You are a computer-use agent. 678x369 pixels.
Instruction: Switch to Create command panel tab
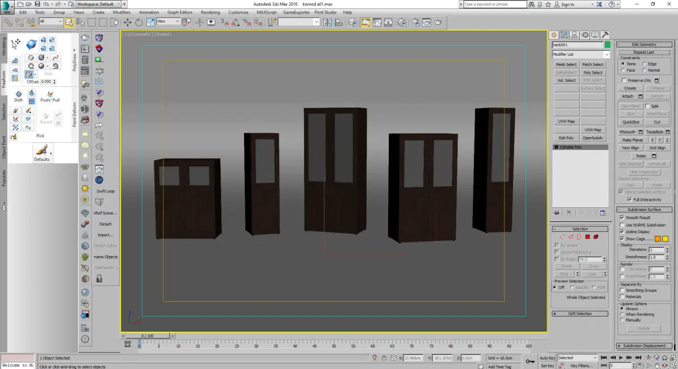point(554,34)
